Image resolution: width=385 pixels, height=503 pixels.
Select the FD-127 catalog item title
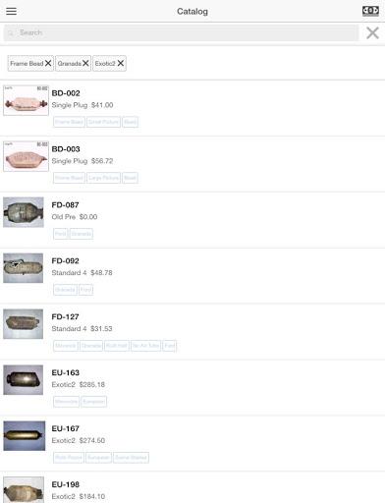(x=65, y=317)
